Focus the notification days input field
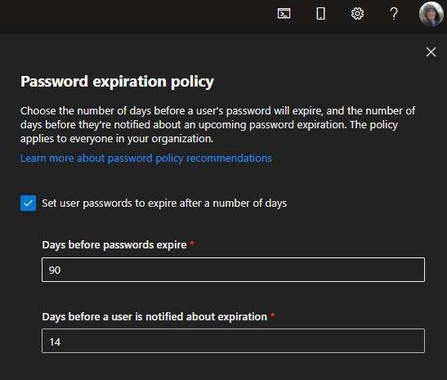The width and height of the screenshot is (447, 380). pos(233,341)
